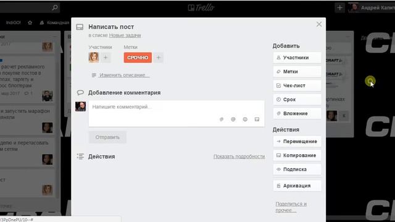The width and height of the screenshot is (395, 222).
Task: Click Изменить описание link
Action: pos(125,75)
